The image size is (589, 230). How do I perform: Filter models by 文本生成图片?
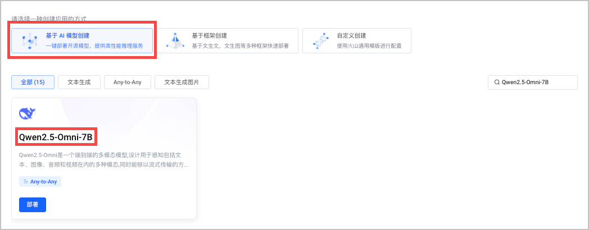[x=182, y=82]
